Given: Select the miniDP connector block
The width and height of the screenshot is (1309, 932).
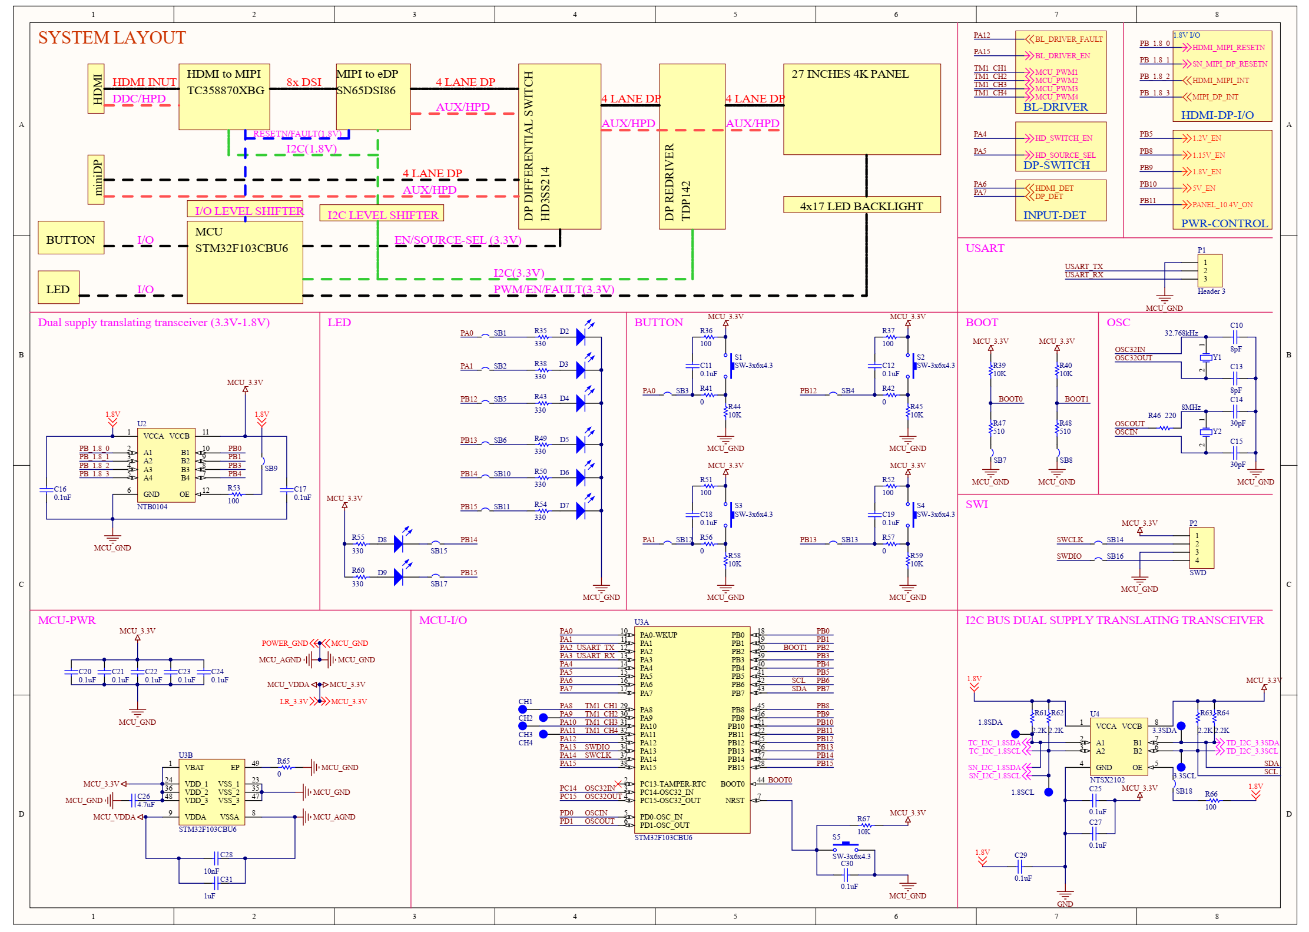Looking at the screenshot, I should pos(96,180).
